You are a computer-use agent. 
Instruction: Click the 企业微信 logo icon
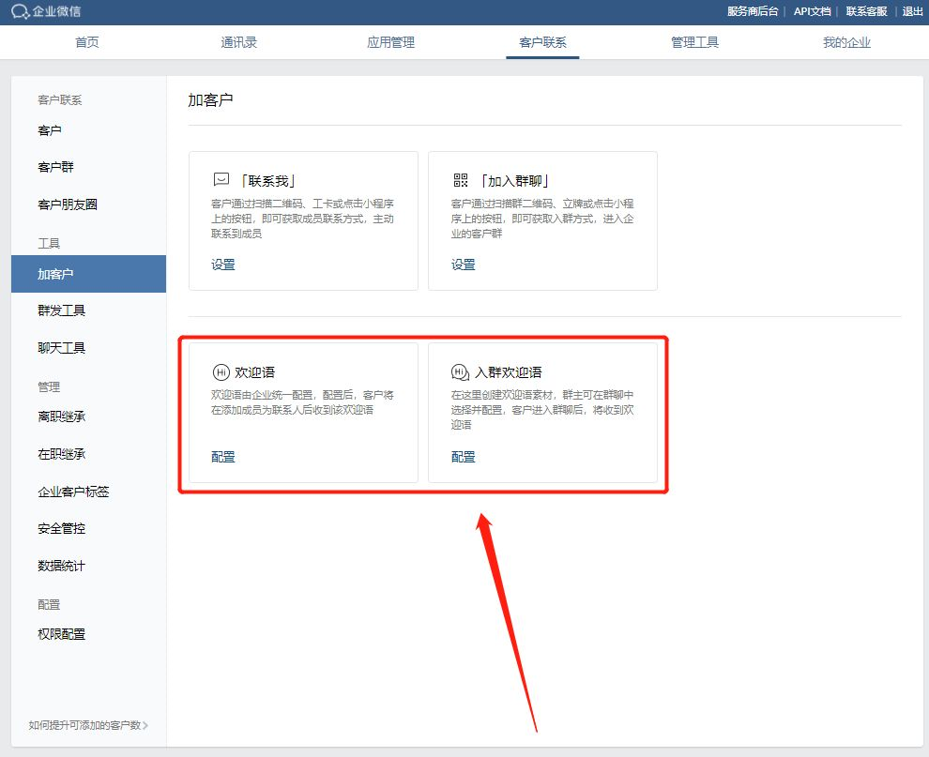click(x=20, y=11)
